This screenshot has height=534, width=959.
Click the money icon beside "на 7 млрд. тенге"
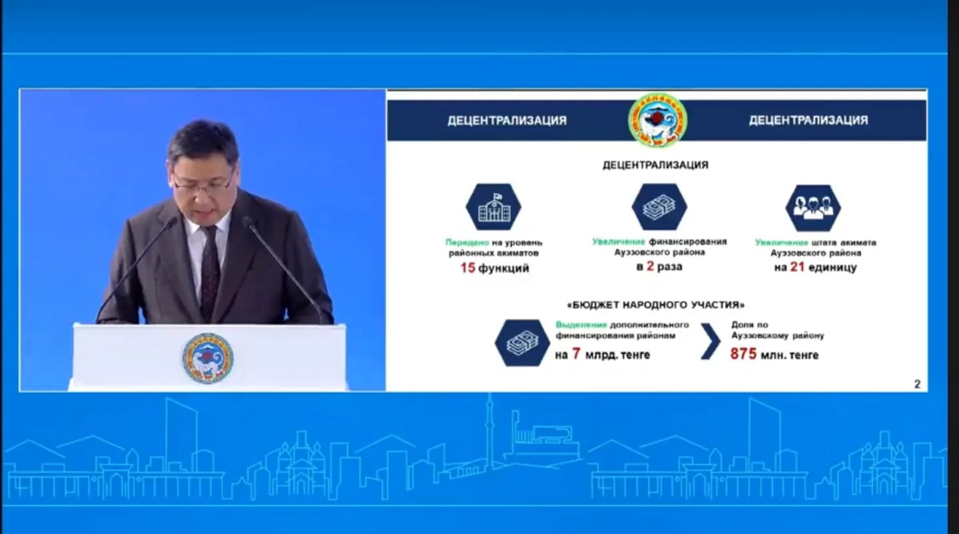click(522, 343)
